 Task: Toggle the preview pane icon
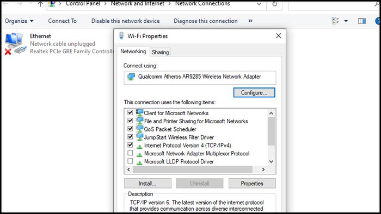click(x=362, y=21)
